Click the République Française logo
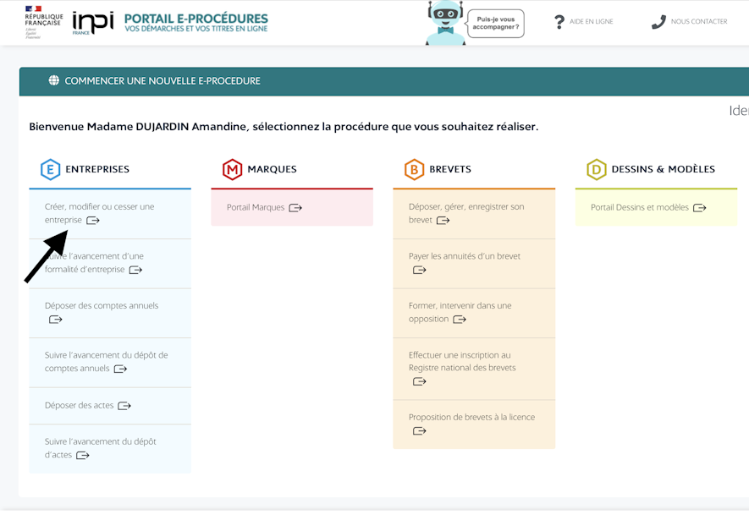The image size is (749, 520). click(43, 22)
